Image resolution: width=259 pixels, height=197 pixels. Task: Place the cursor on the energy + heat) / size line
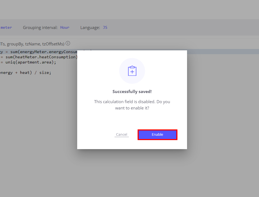coord(26,73)
